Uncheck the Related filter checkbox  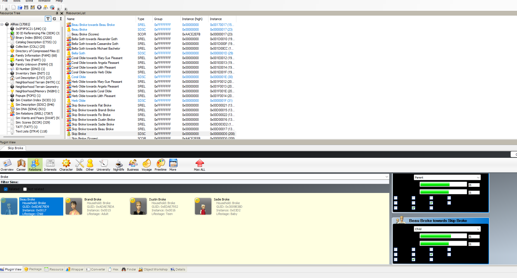(6, 189)
